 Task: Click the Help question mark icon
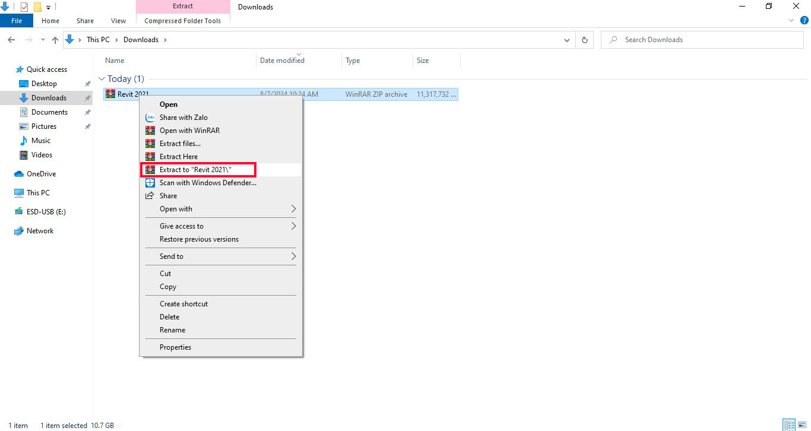804,20
